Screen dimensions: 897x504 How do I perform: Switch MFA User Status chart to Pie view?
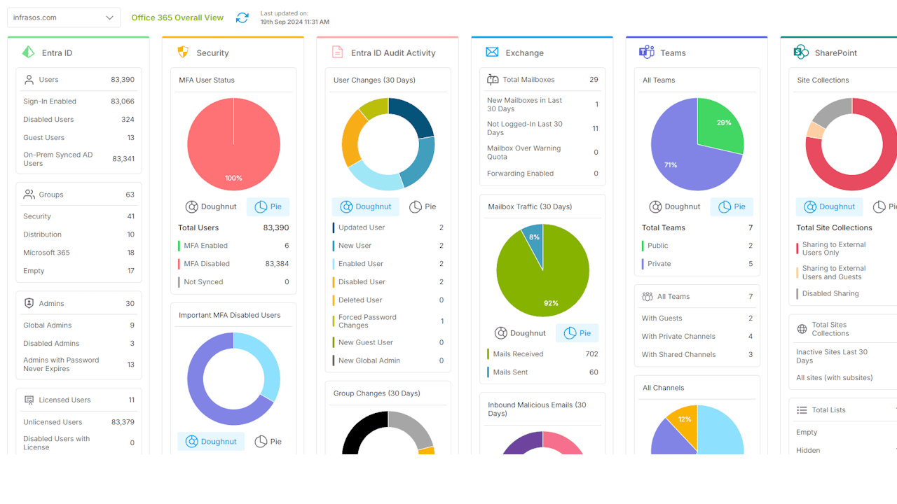[268, 206]
